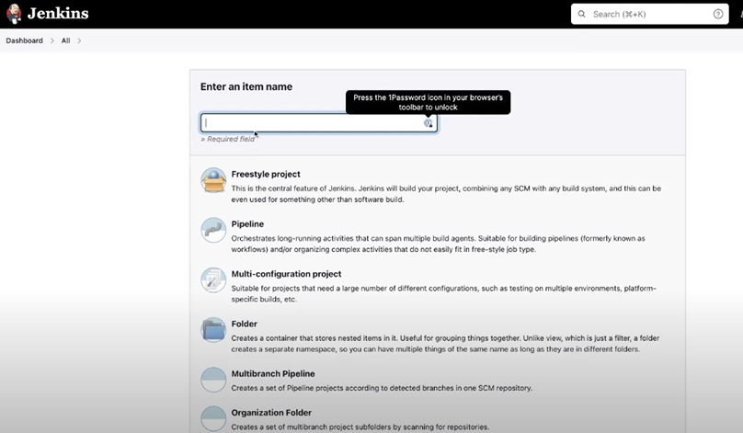Select the Folder icon
Image resolution: width=743 pixels, height=433 pixels.
(x=213, y=330)
